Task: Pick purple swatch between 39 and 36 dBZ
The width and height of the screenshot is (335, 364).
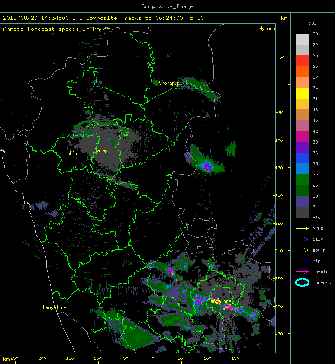Action: point(302,147)
